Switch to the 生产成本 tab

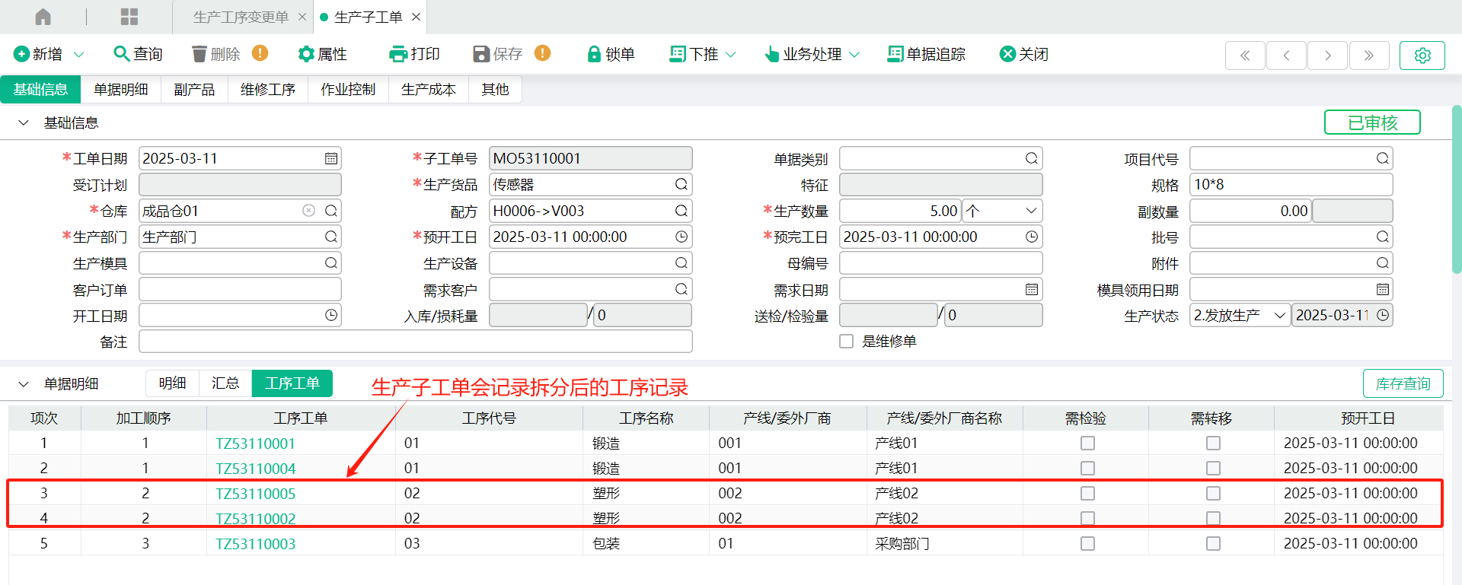point(428,90)
